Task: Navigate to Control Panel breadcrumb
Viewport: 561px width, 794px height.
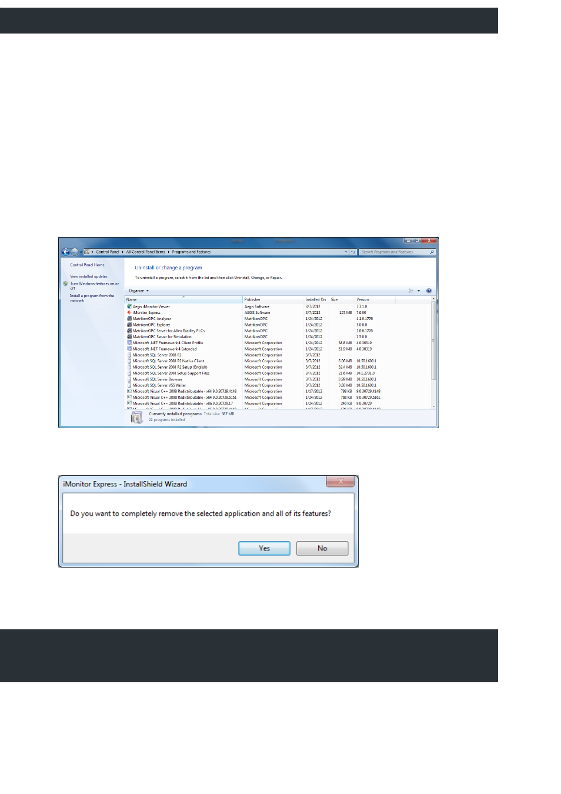Action: coord(108,252)
